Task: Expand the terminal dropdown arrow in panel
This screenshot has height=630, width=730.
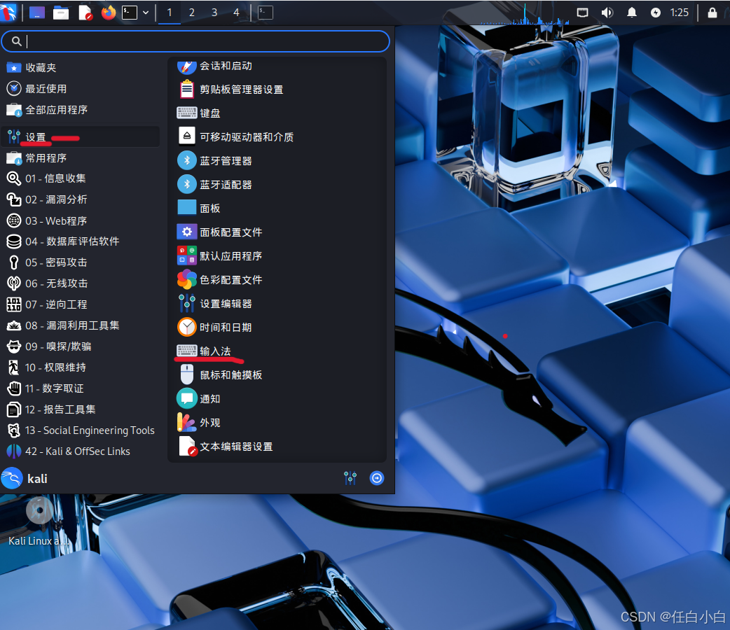Action: [146, 13]
